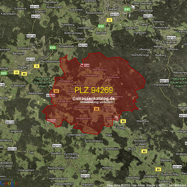Click the yellow PLZ 94269 label

click(93, 90)
